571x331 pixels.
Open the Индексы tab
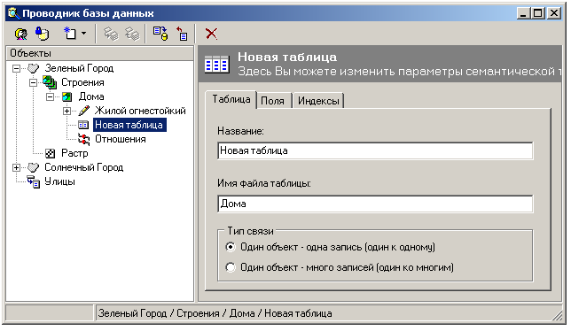tap(318, 101)
